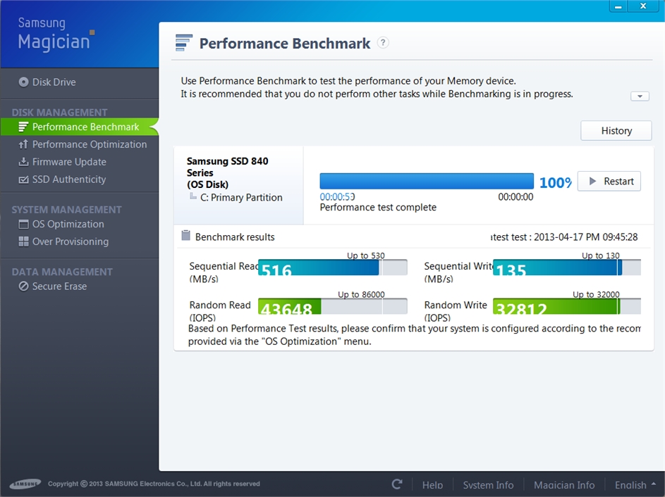The height and width of the screenshot is (497, 665).
Task: Open Performance Optimization page
Action: (83, 144)
